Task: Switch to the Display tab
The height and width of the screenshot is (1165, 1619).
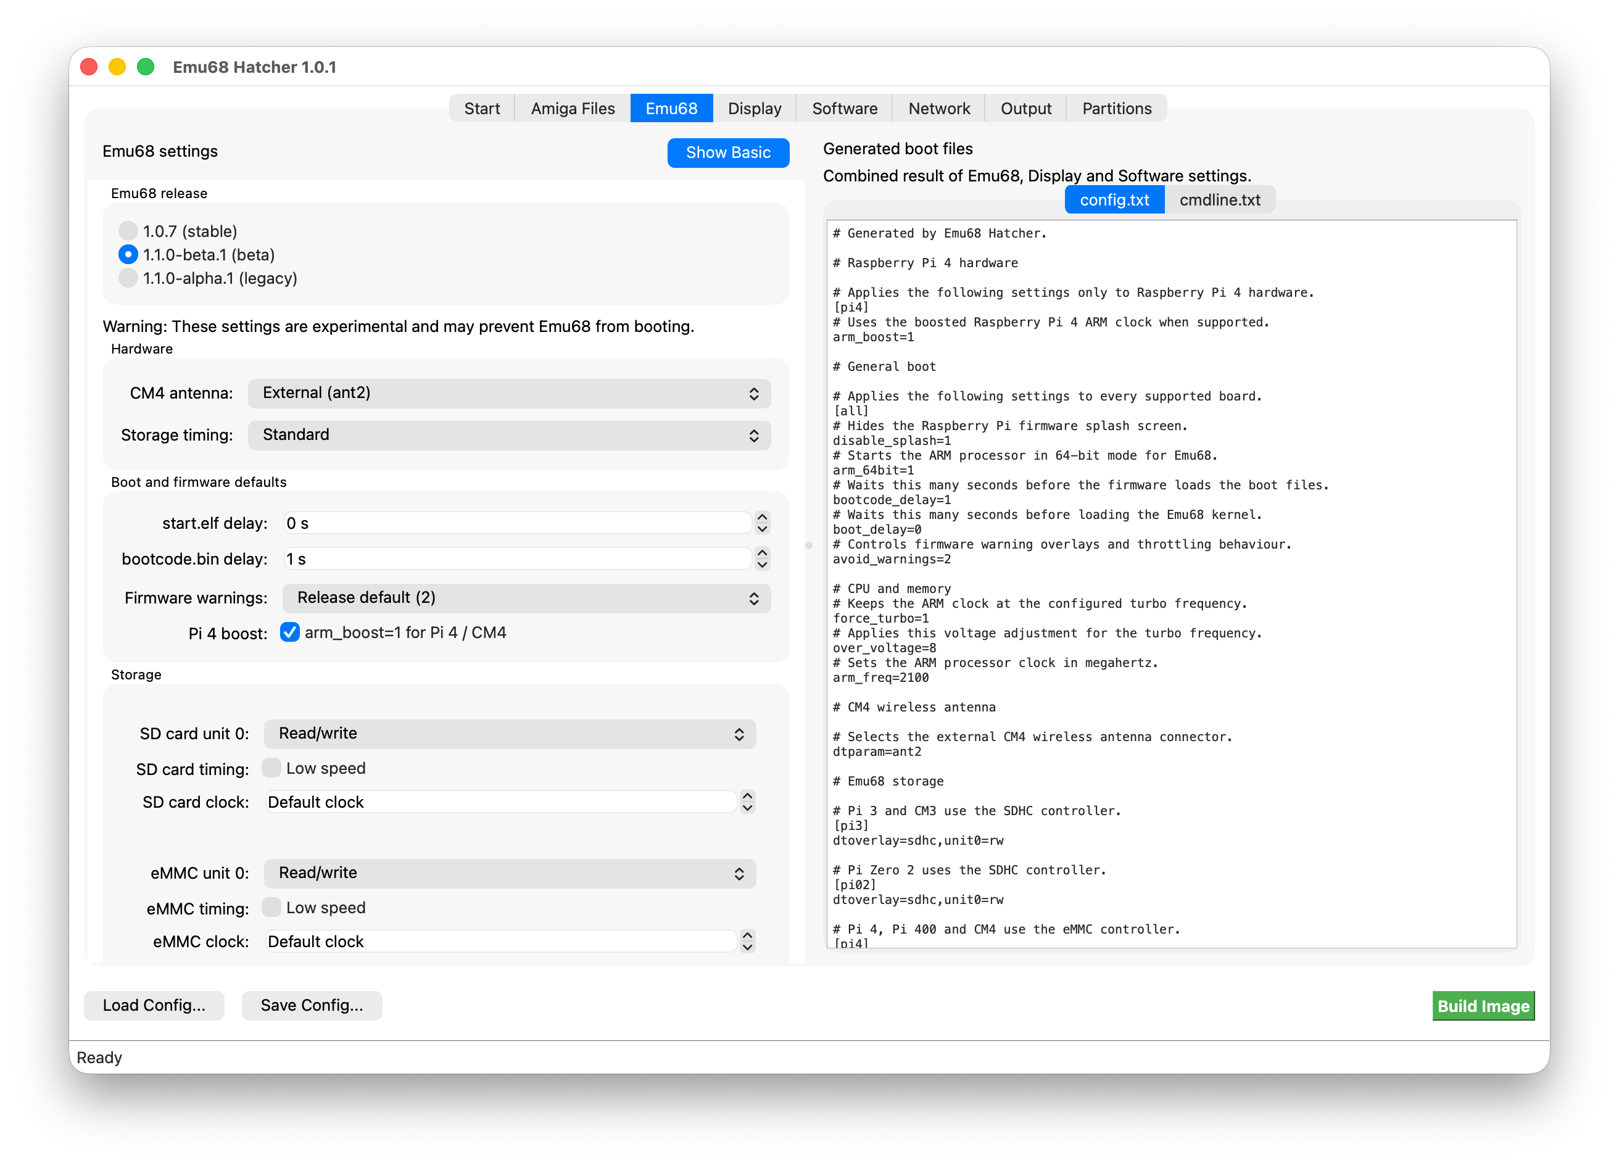Action: click(754, 109)
